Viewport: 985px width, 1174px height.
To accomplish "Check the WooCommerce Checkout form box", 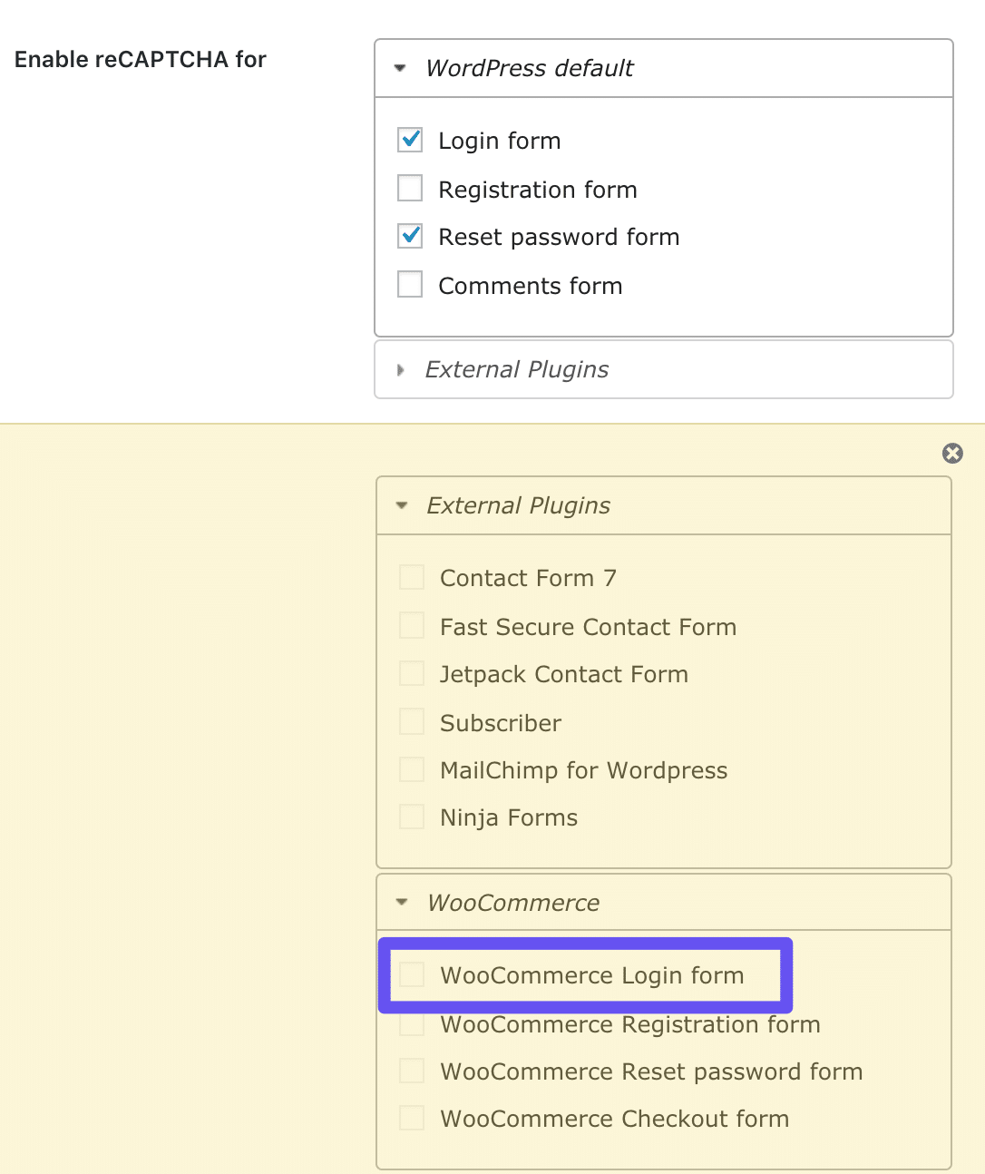I will 412,1118.
